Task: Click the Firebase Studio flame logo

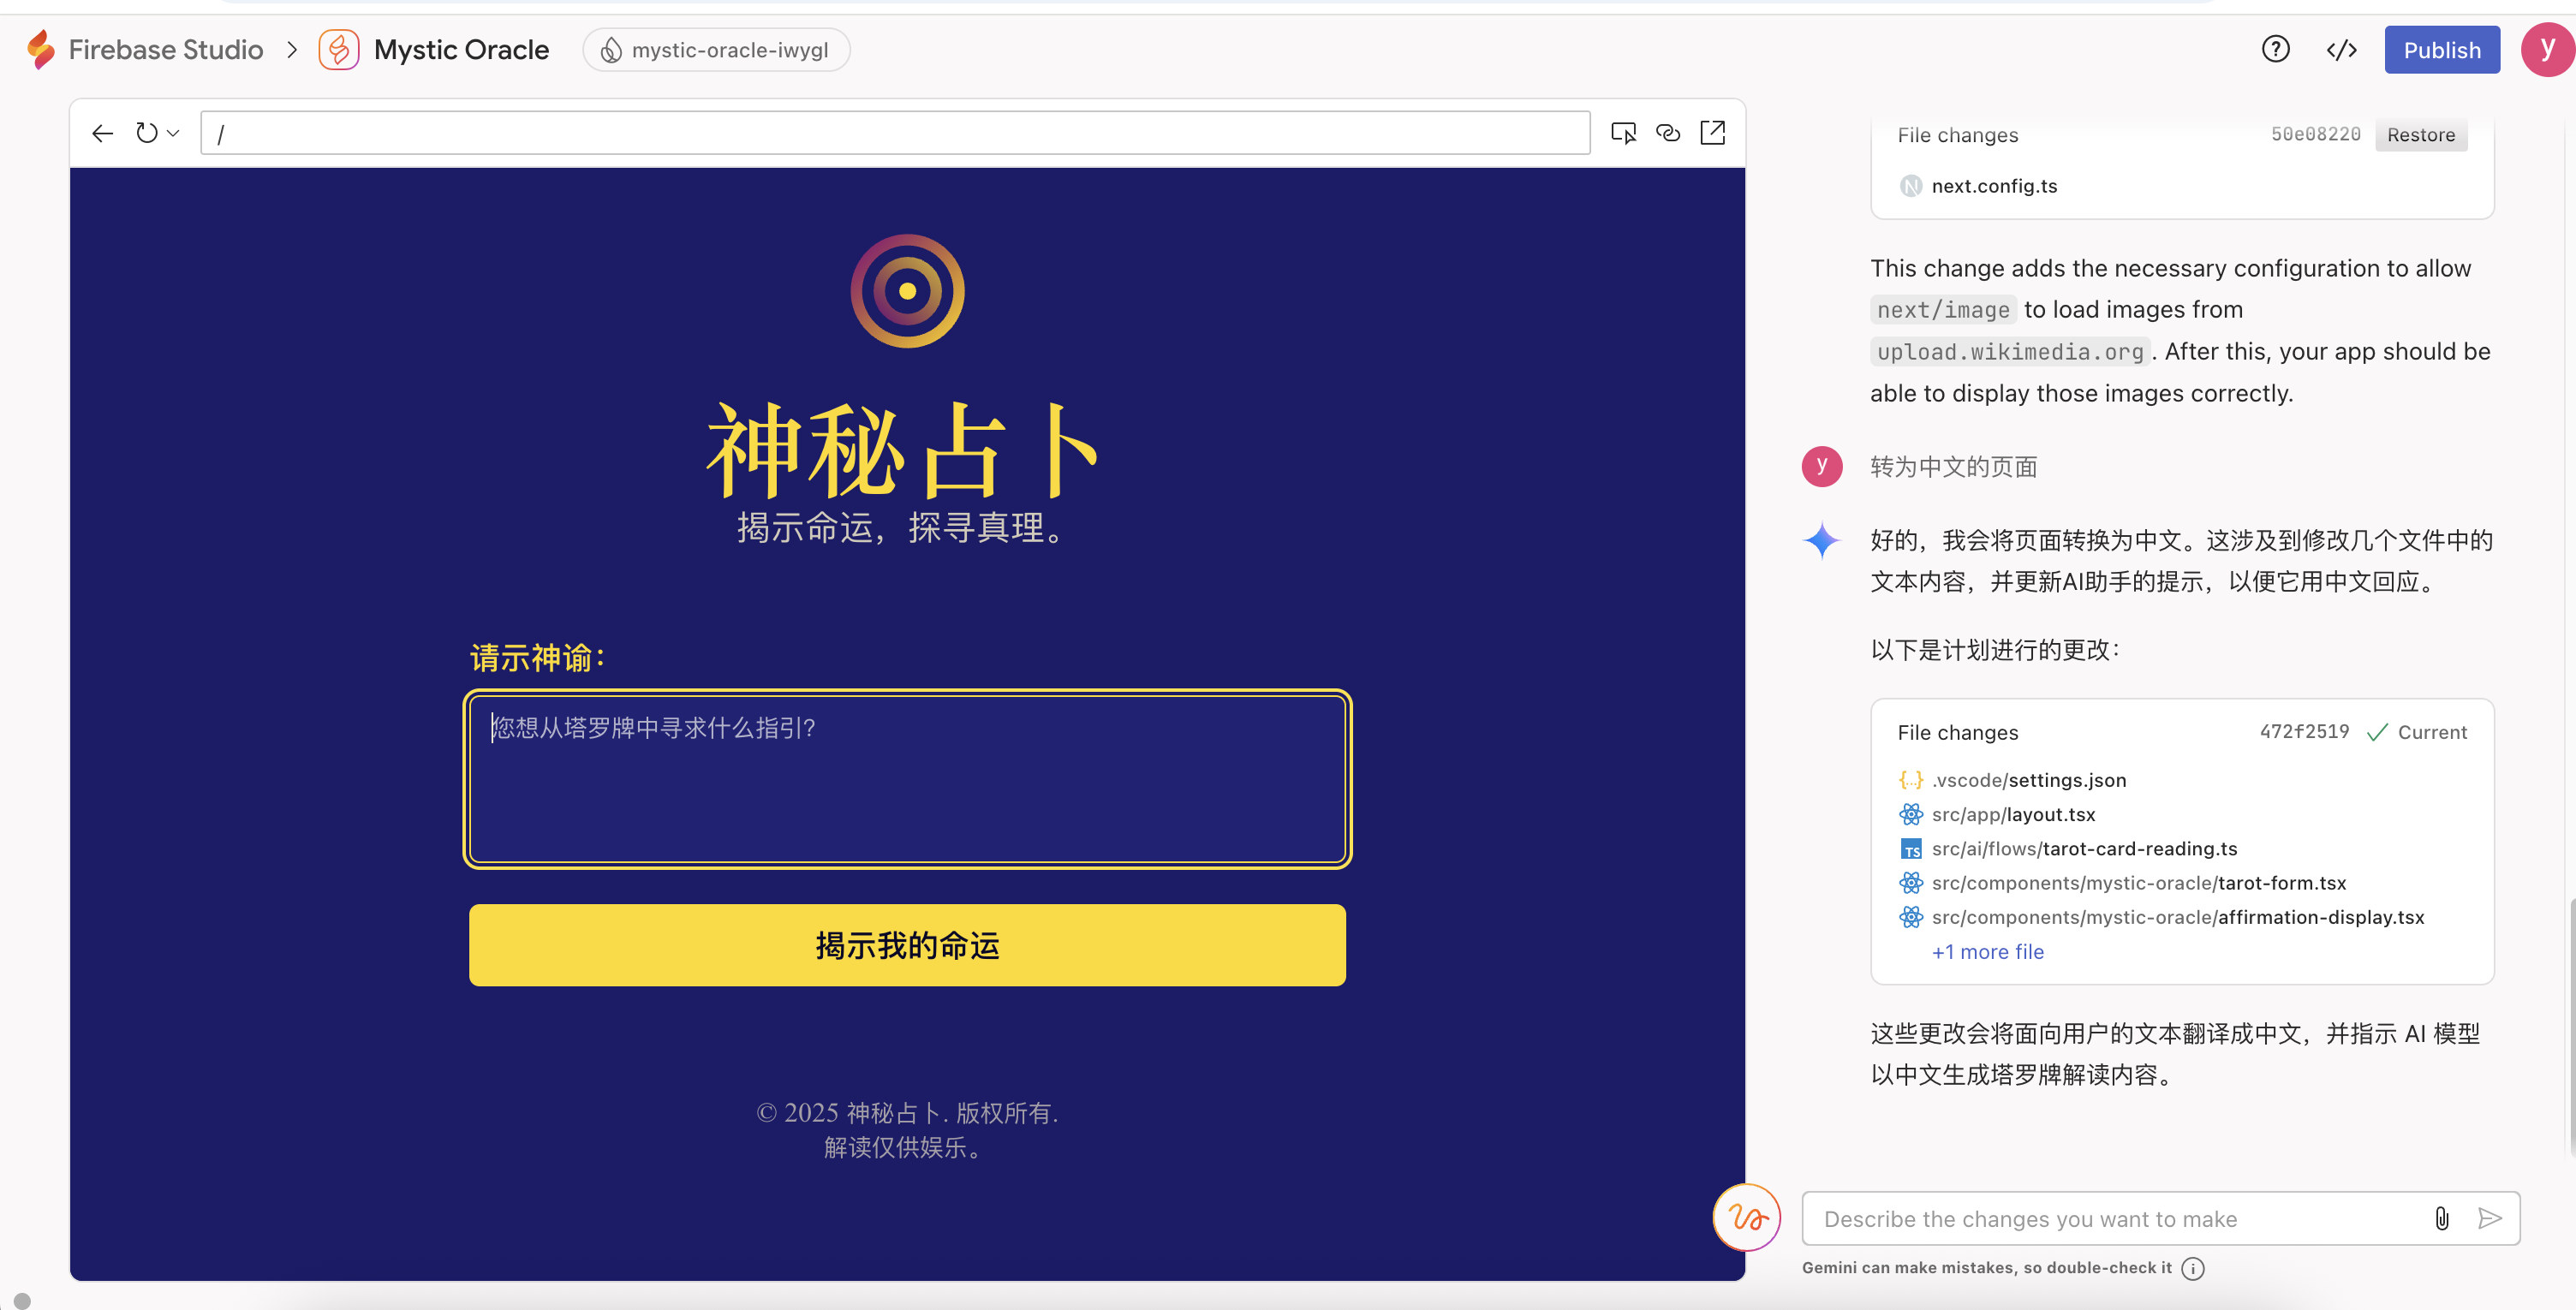Action: click(x=41, y=49)
